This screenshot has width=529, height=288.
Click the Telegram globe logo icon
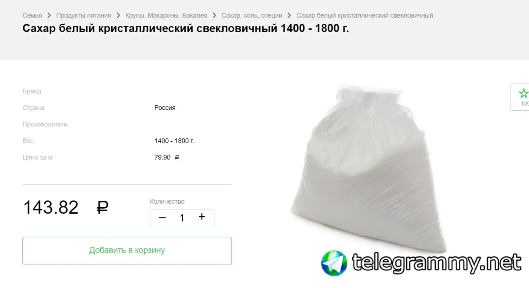pos(334,263)
